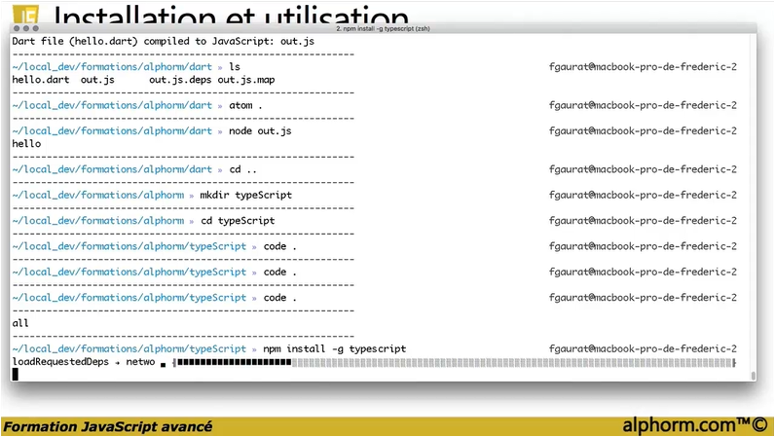The height and width of the screenshot is (437, 775).
Task: Click the 'node out.js' command line
Action: [x=259, y=130]
